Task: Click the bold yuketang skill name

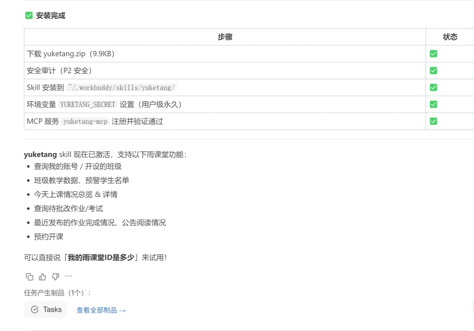Action: click(x=40, y=155)
